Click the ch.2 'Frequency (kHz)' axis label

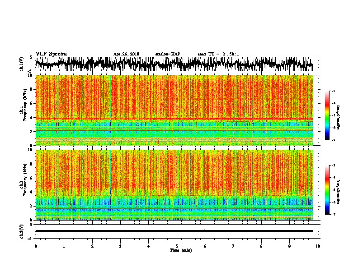[25, 180]
